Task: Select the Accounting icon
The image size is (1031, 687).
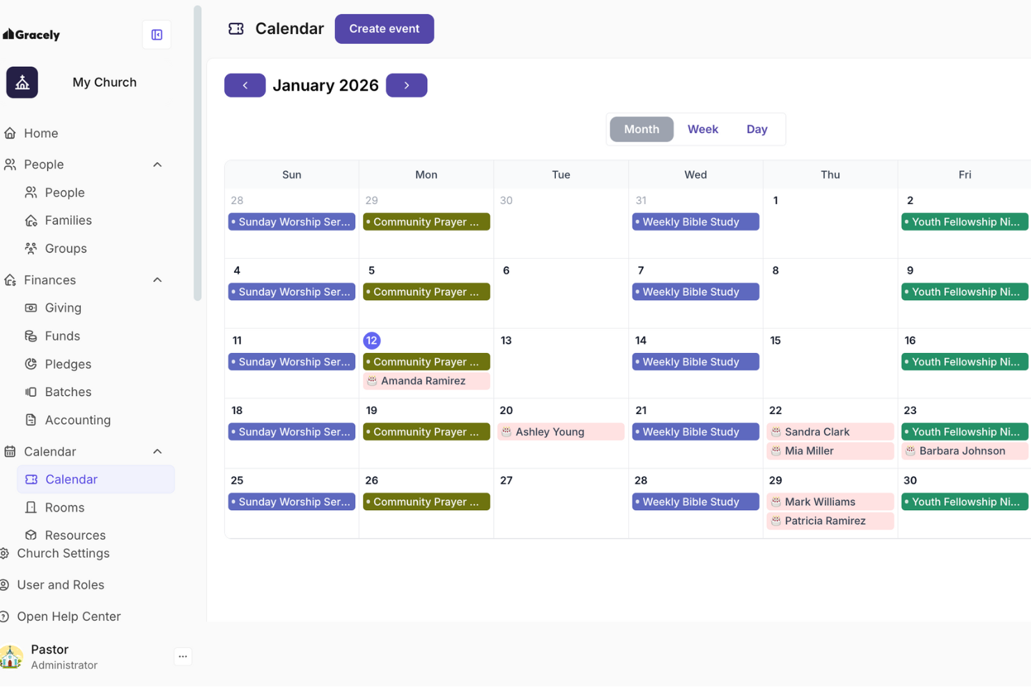Action: click(x=31, y=420)
